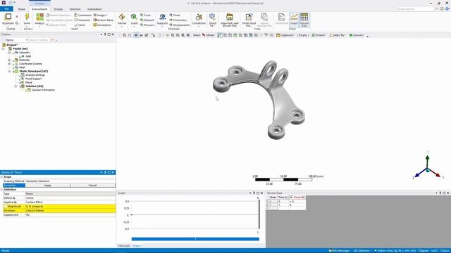This screenshot has height=253, width=451.
Task: Open the Section Plane tool
Action: click(104, 20)
